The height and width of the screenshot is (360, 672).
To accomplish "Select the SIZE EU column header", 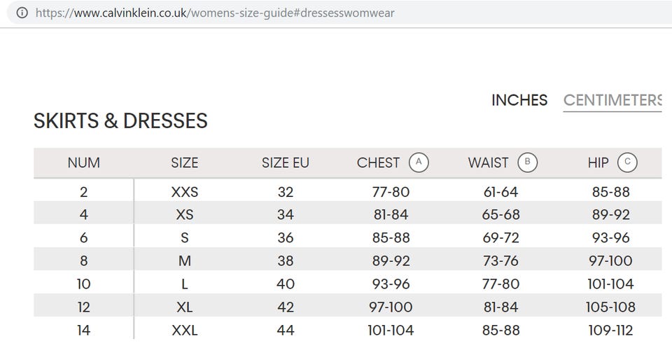I will point(285,163).
